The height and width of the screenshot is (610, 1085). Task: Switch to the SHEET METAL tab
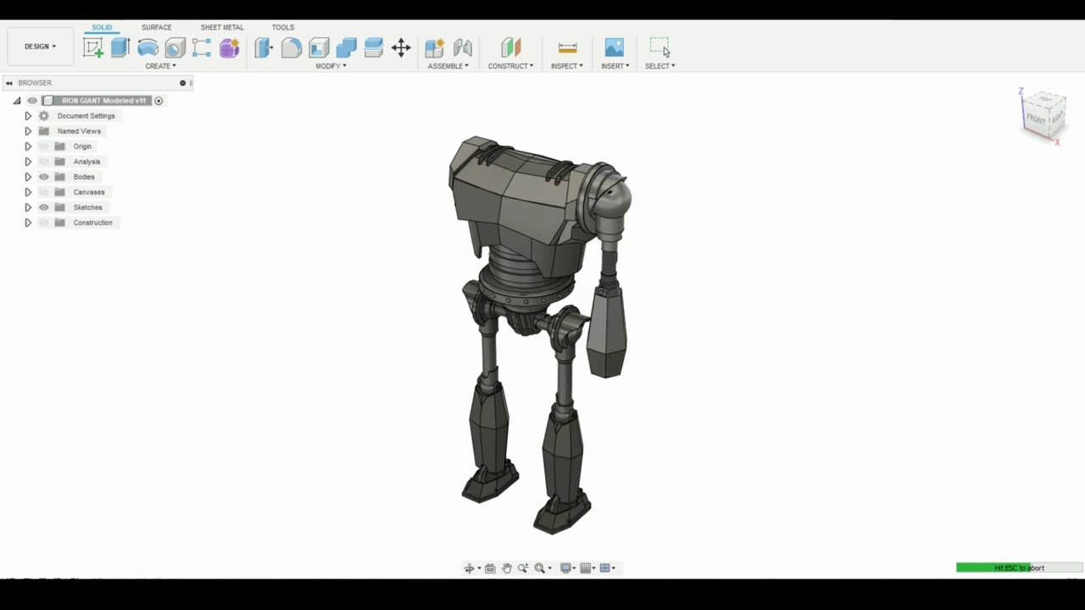(222, 27)
